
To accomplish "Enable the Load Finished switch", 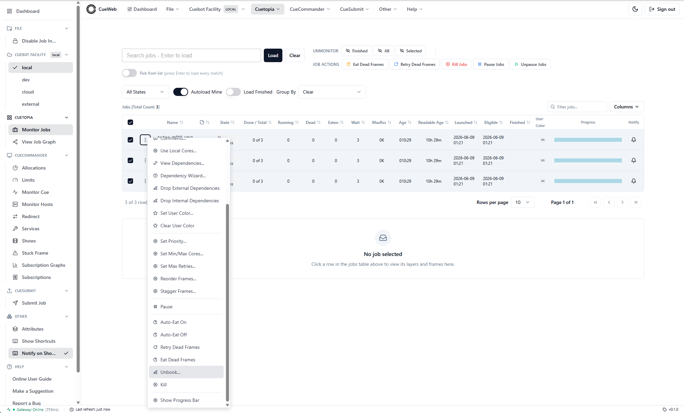I will tap(233, 92).
